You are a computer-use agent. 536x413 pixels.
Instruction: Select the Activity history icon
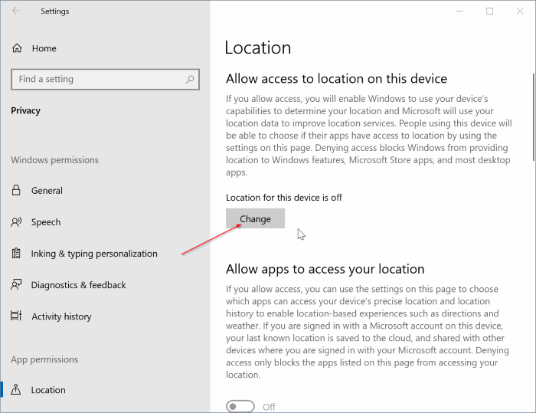point(16,316)
